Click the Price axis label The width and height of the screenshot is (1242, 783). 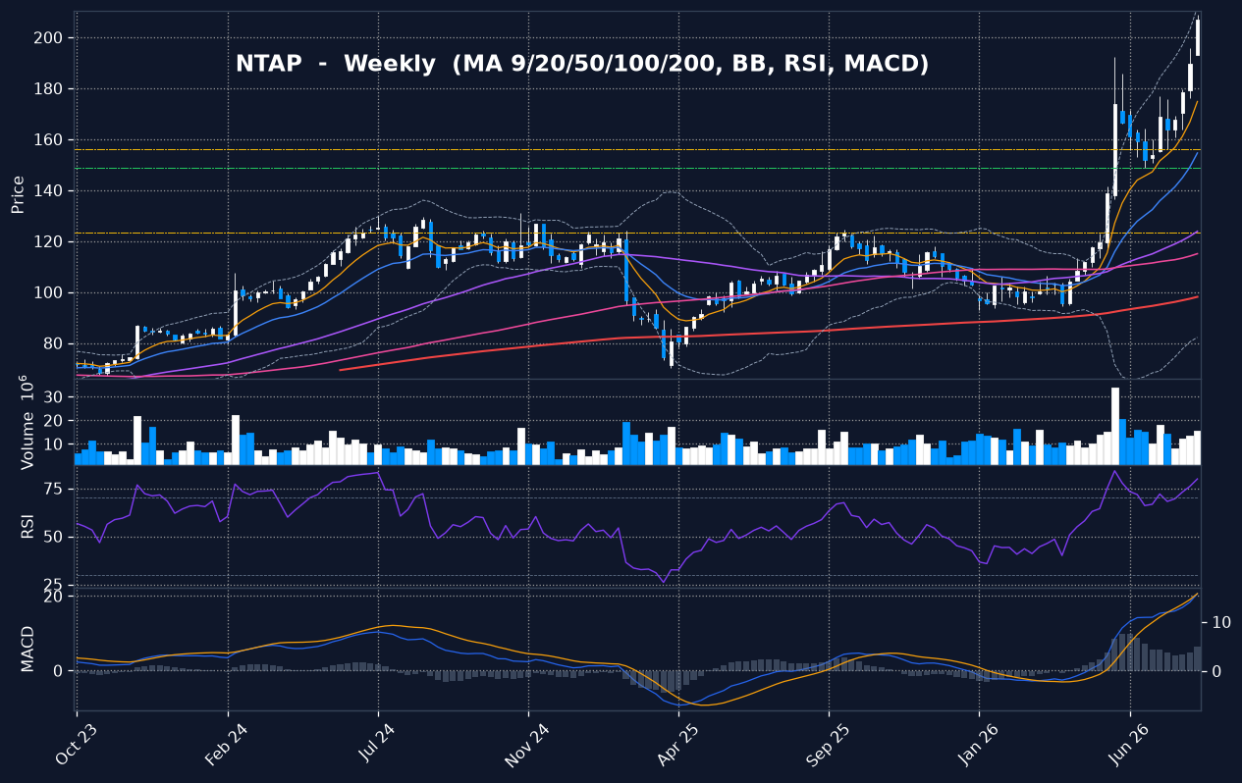[18, 195]
